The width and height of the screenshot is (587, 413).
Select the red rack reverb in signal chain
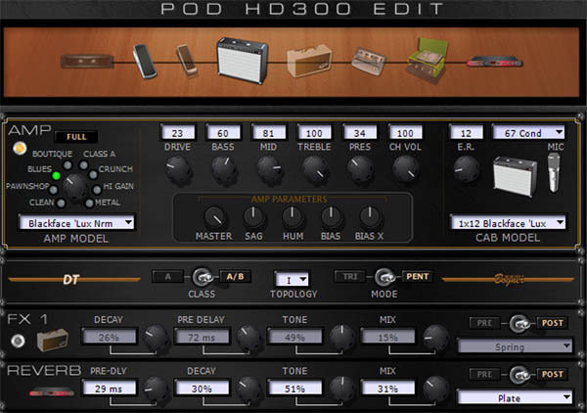click(494, 62)
